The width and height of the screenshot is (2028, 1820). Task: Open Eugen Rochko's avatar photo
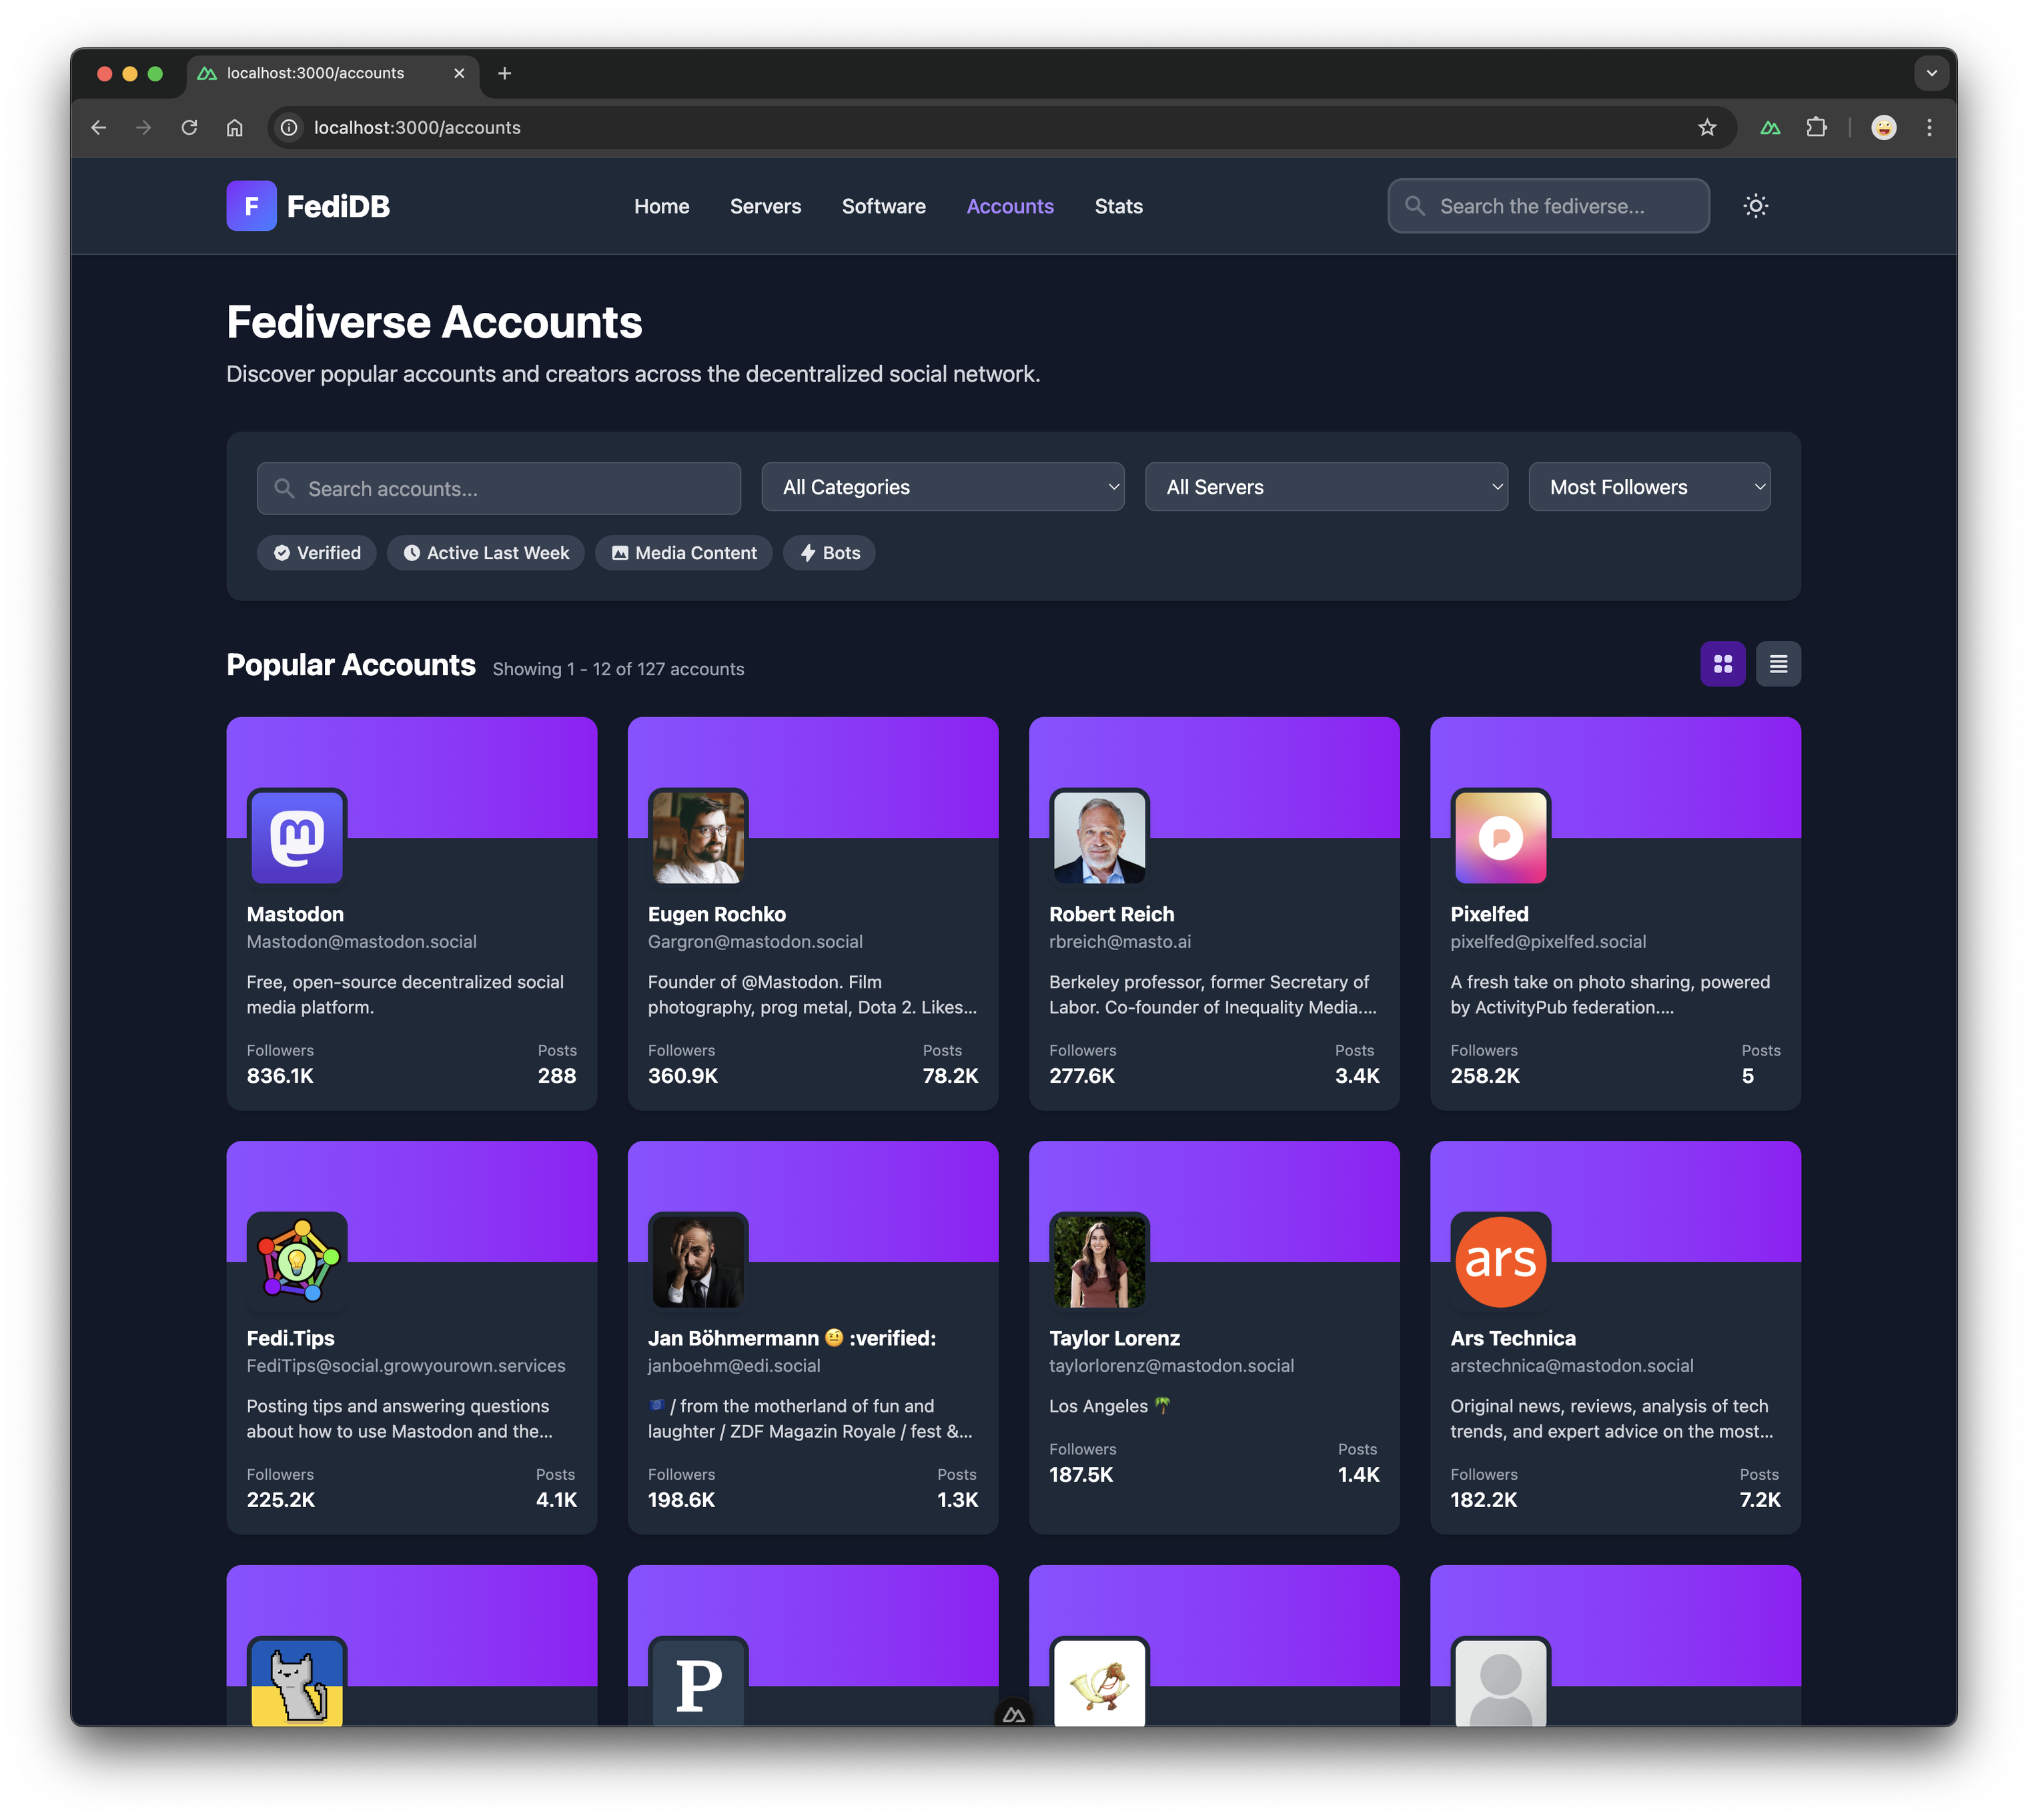(x=698, y=837)
